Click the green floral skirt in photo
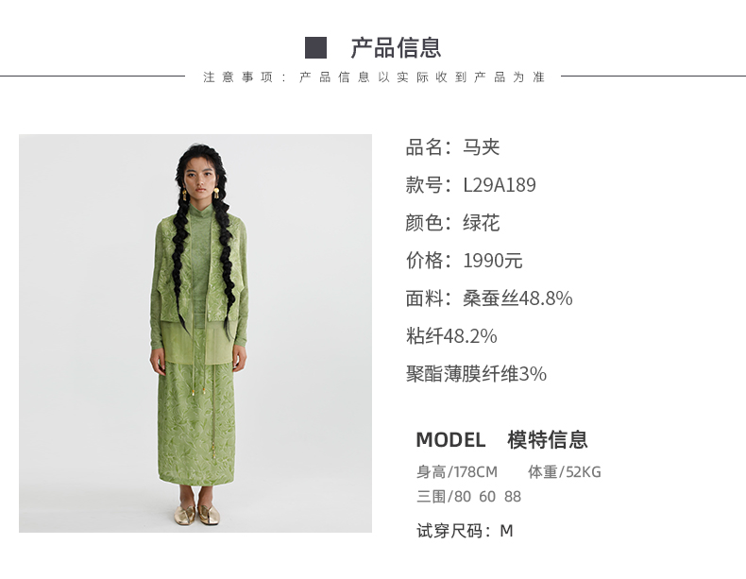The width and height of the screenshot is (746, 579). tap(196, 423)
